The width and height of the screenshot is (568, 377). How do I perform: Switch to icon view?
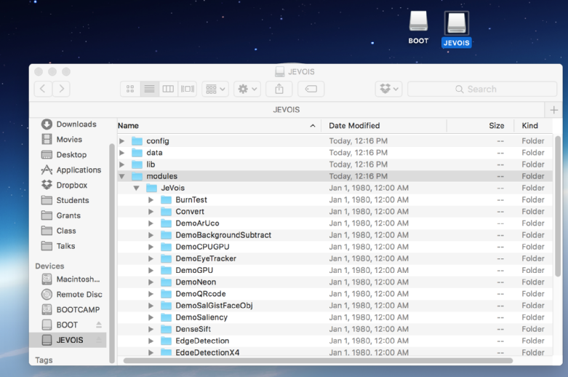click(x=130, y=89)
